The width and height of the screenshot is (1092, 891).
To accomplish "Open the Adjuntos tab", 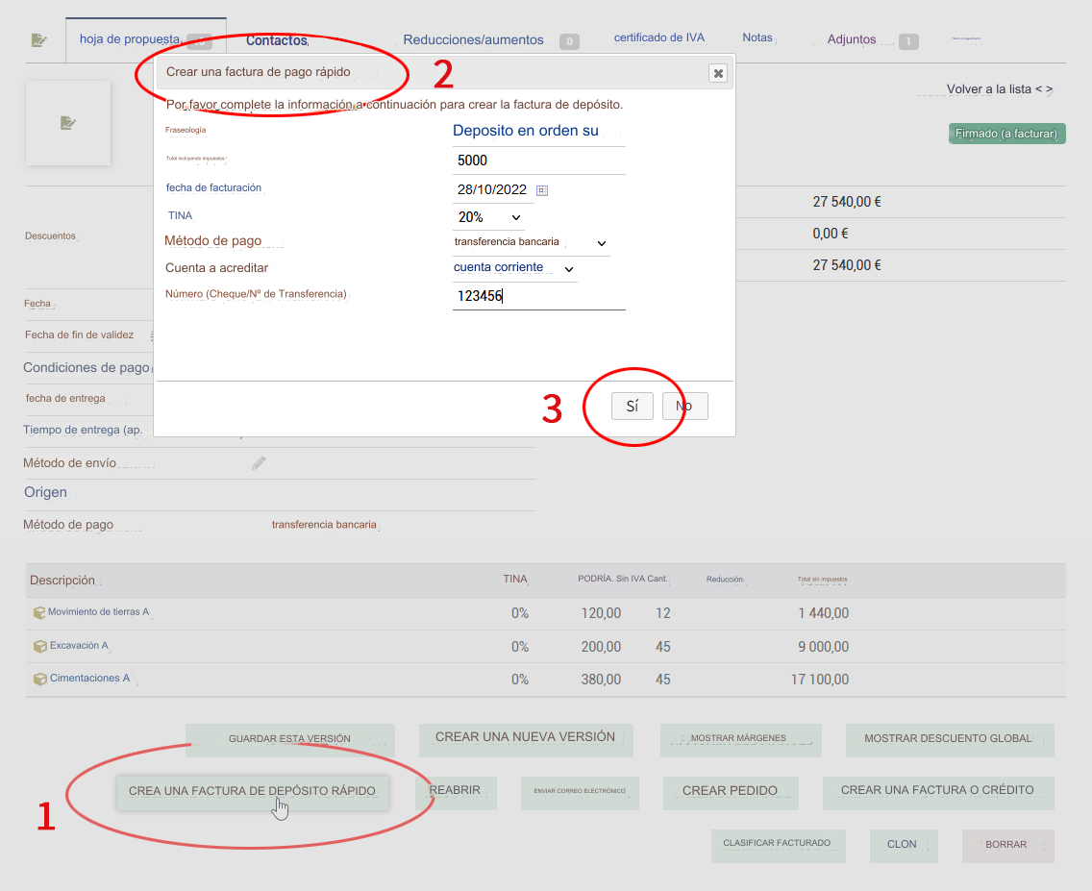I will (x=851, y=39).
